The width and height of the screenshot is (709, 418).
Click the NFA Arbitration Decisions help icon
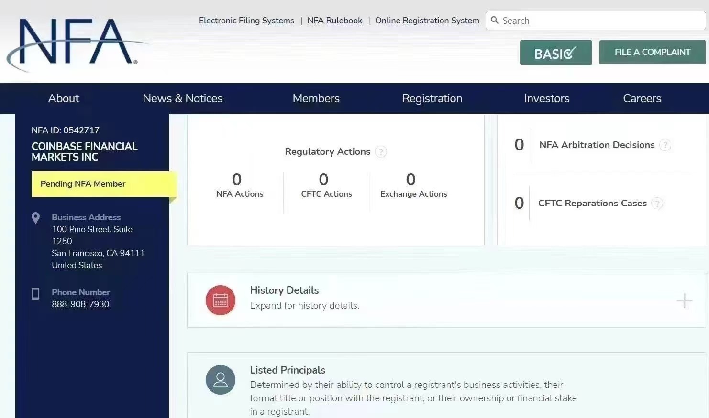(x=665, y=145)
